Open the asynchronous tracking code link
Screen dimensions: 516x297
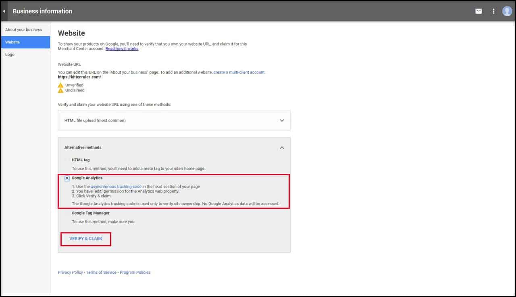[116, 187]
